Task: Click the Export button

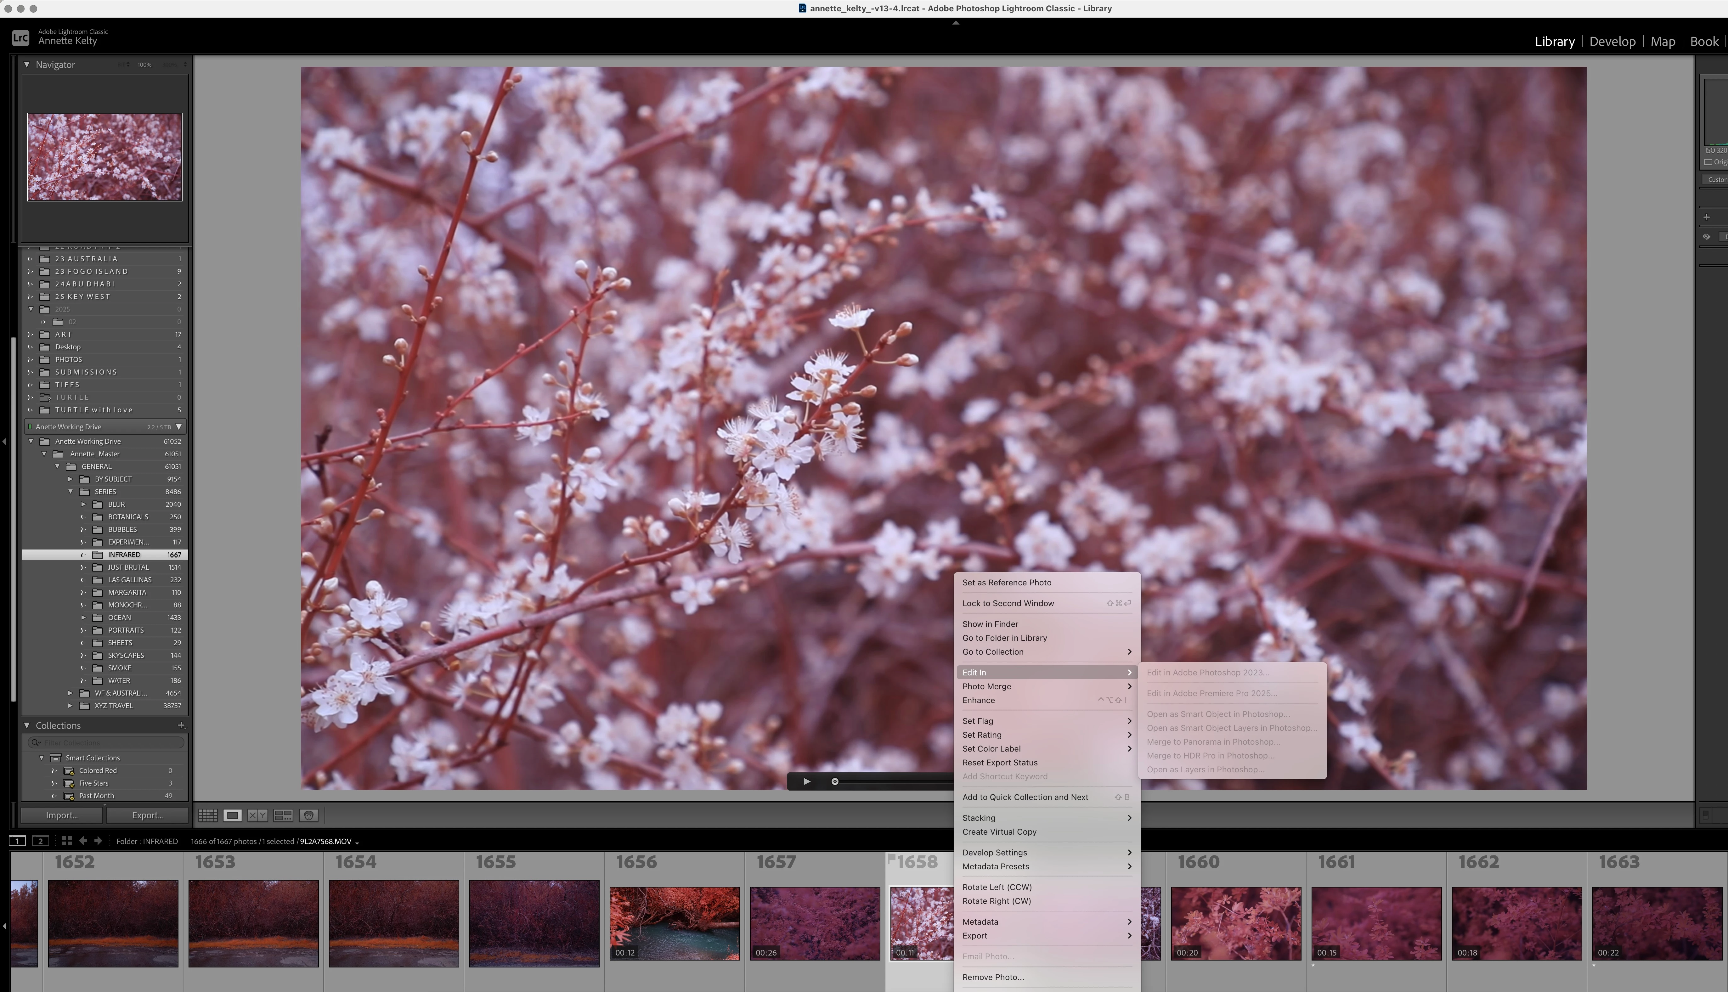Action: click(147, 815)
